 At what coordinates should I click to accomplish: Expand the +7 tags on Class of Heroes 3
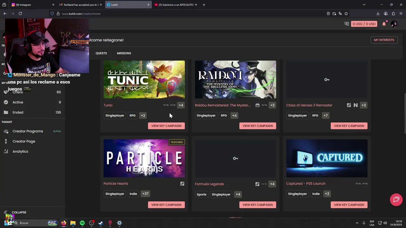326,116
